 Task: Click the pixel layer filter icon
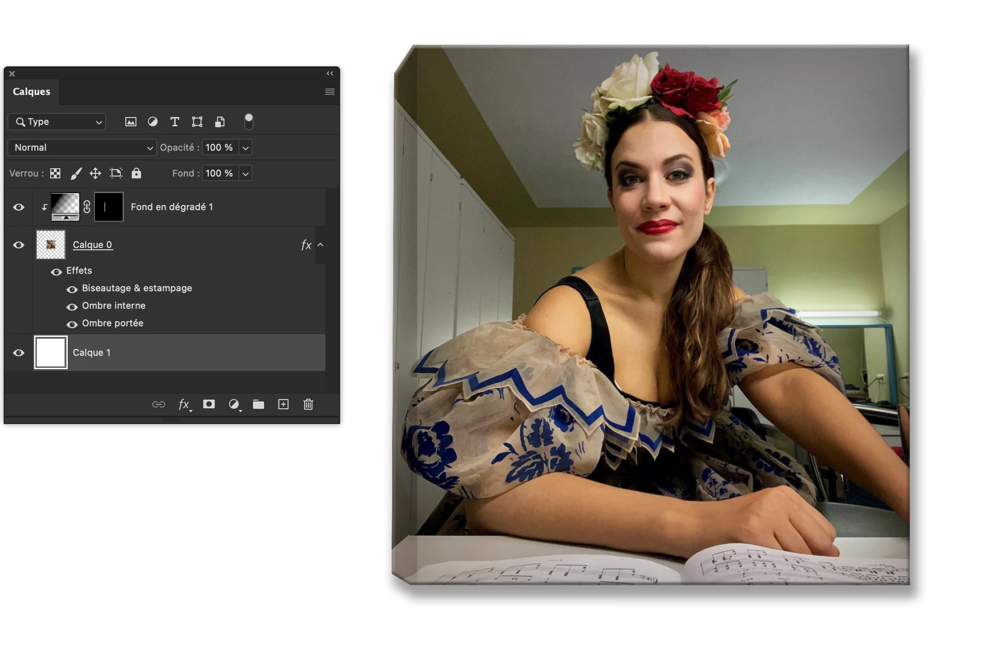click(131, 122)
